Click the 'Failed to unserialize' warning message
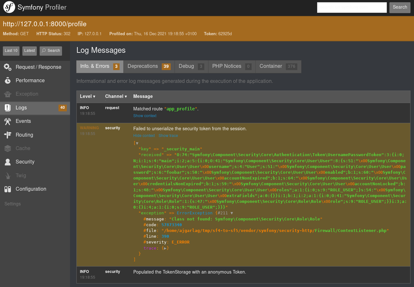The width and height of the screenshot is (414, 287). 190,129
